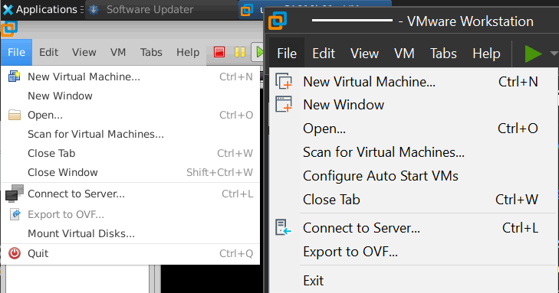Click Connect to Server icon in dark menu
The image size is (559, 293).
point(284,227)
